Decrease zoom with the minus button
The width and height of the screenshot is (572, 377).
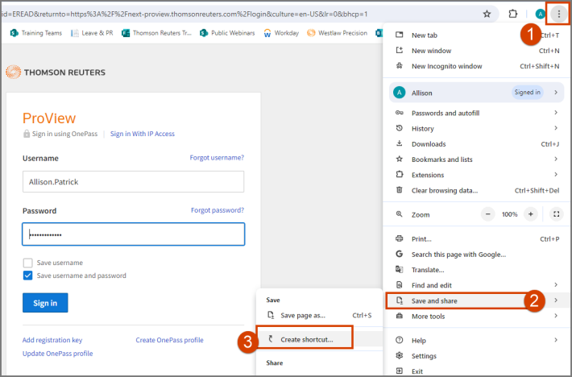(487, 214)
